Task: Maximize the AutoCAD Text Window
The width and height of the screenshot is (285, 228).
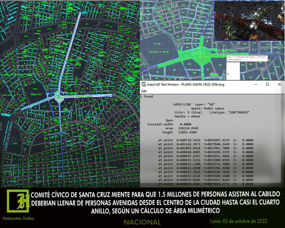Action: pos(267,84)
